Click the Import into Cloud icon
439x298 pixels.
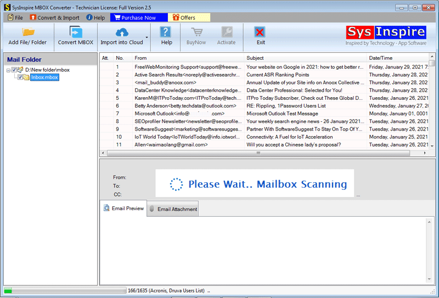(122, 32)
